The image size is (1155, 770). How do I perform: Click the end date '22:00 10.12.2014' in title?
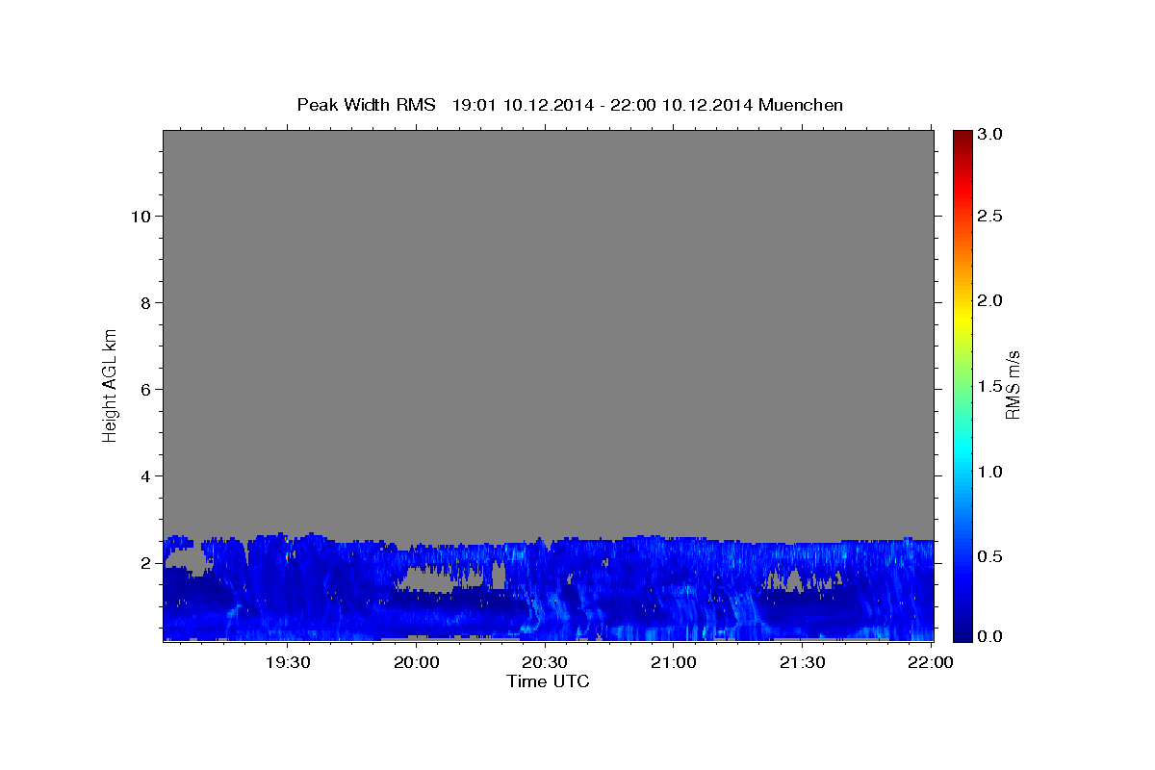pos(680,105)
